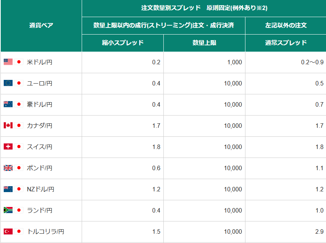Viewport: 326px width, 243px height.
Task: Select the トルコリラ/円 currency pair label
Action: click(x=45, y=231)
